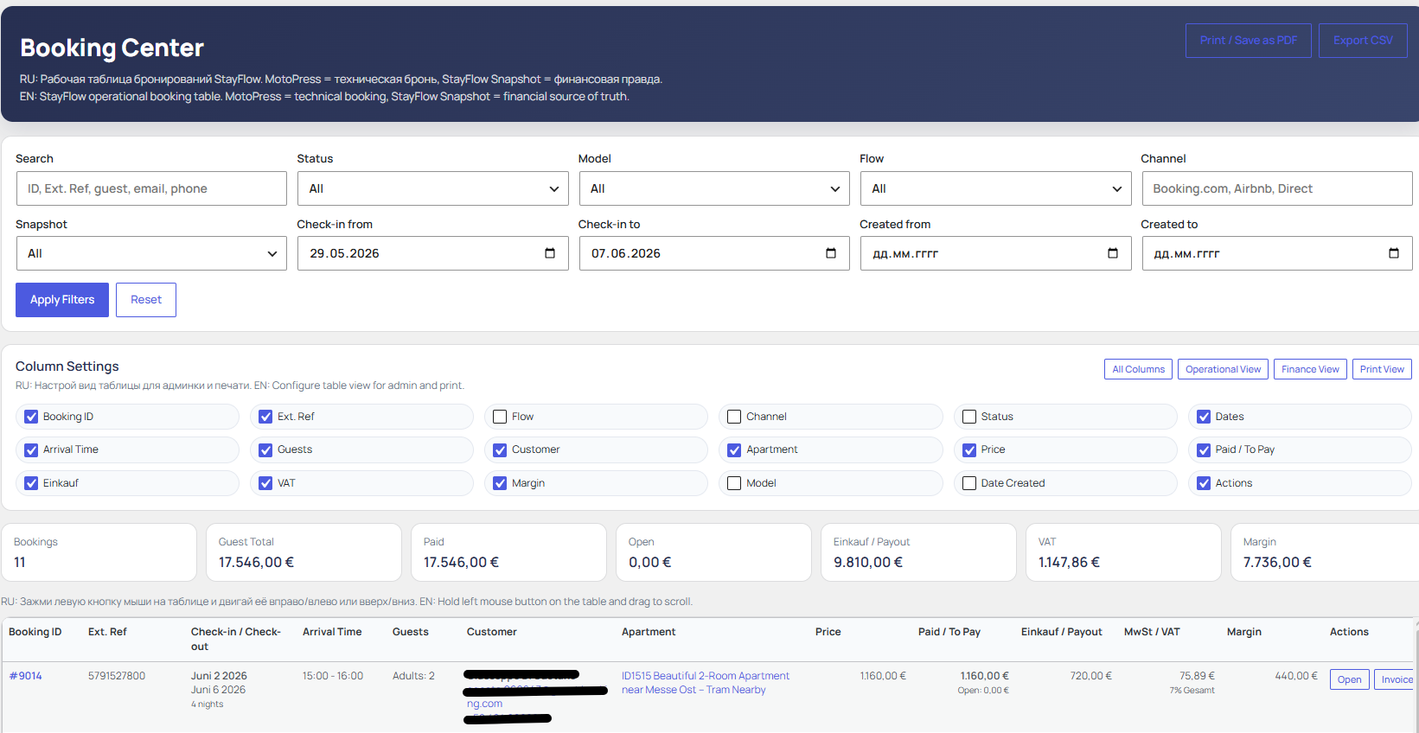Viewport: 1419px width, 733px height.
Task: Select the VAT 1.147,86 € summary value
Action: 1069,562
